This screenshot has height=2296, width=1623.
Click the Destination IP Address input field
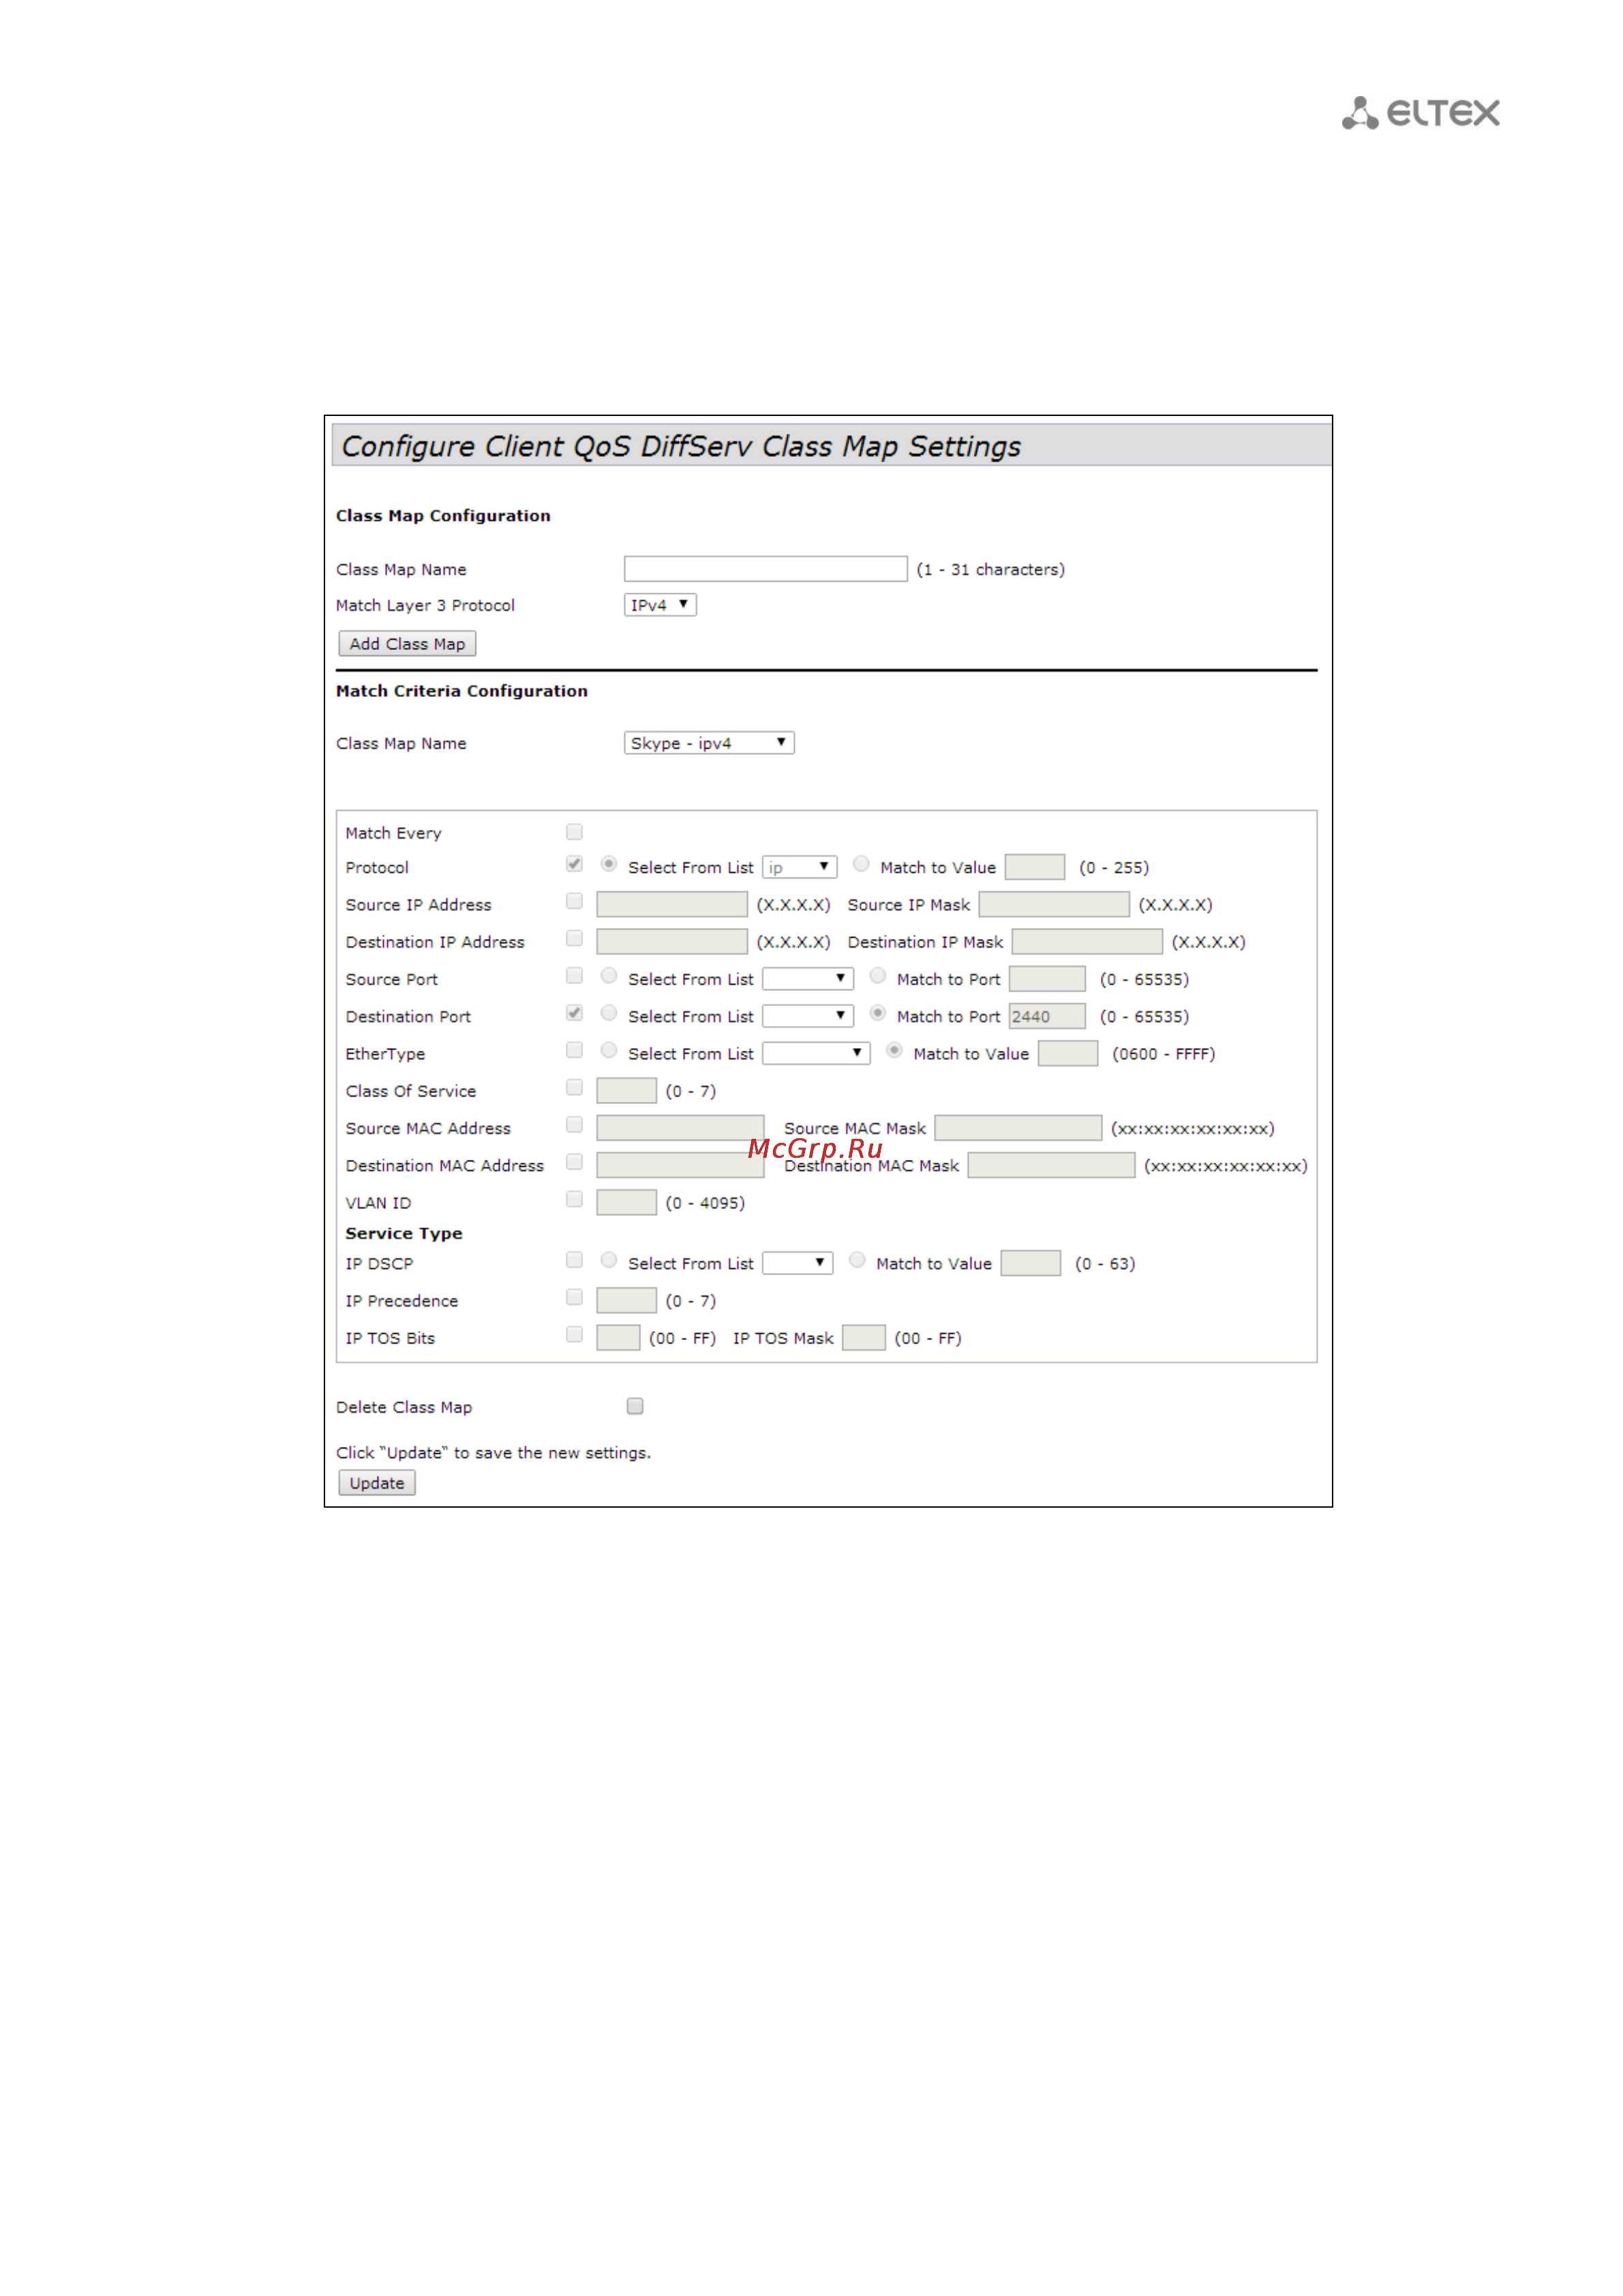coord(671,942)
